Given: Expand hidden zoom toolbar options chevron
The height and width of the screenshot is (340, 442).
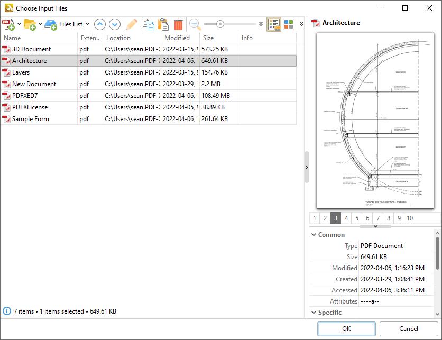Looking at the screenshot, I should [x=261, y=24].
